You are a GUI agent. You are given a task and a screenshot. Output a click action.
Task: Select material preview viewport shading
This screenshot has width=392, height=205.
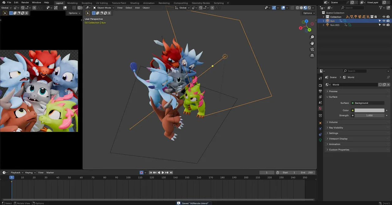pyautogui.click(x=305, y=8)
